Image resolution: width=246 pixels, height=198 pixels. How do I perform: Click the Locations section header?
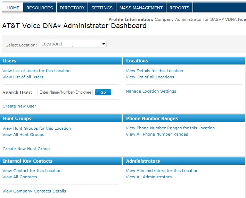pos(184,61)
